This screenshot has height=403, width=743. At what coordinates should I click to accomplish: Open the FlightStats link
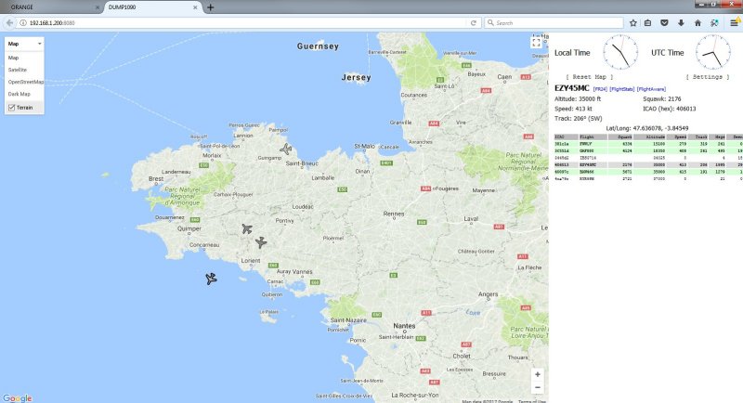click(x=621, y=89)
